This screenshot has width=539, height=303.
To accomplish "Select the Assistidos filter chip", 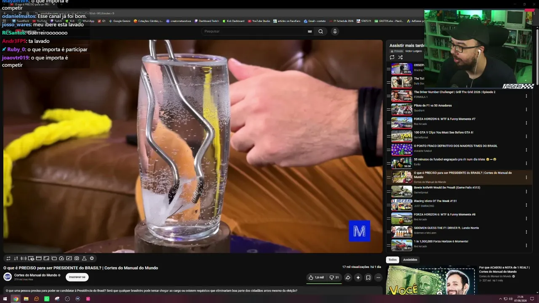I will pos(410,260).
